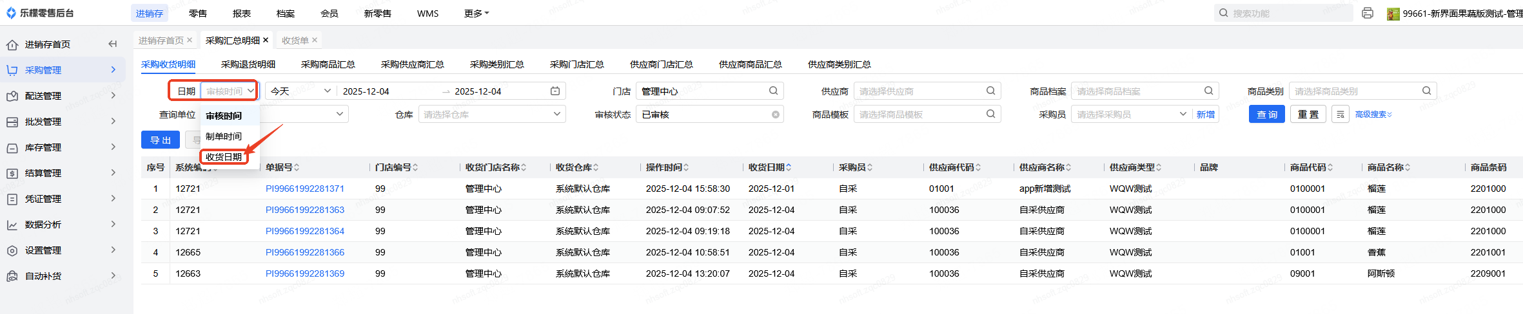Open the 报表 top menu
This screenshot has width=1523, height=314.
[242, 14]
